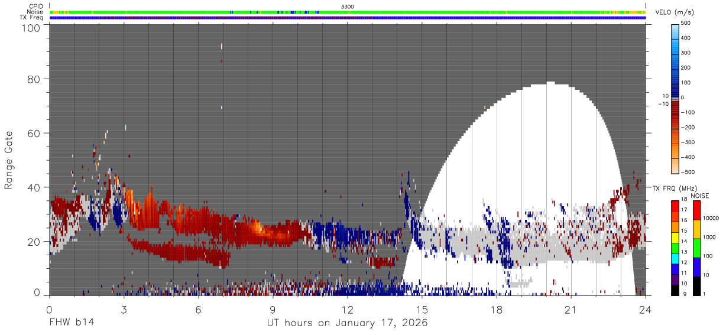Click the TX frequency indicator strip at top

348,18
